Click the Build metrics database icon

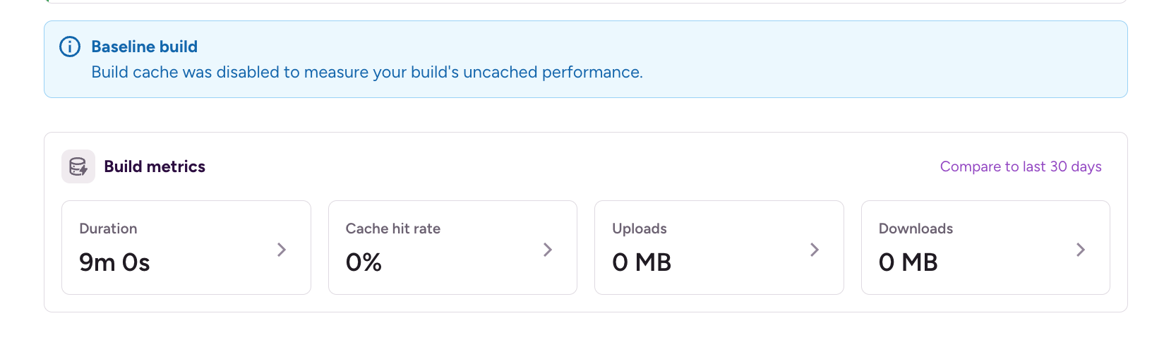tap(78, 166)
